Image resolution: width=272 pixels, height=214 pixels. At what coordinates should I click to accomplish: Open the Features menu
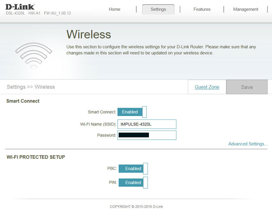pos(202,9)
